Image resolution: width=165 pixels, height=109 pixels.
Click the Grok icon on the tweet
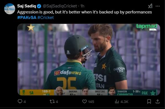pyautogui.click(x=150, y=6)
